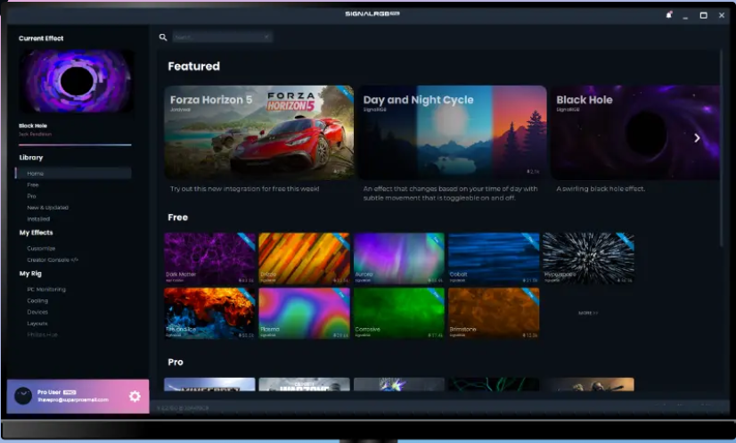Open the Day and Night Cycle card
This screenshot has height=443, width=736.
[x=453, y=133]
